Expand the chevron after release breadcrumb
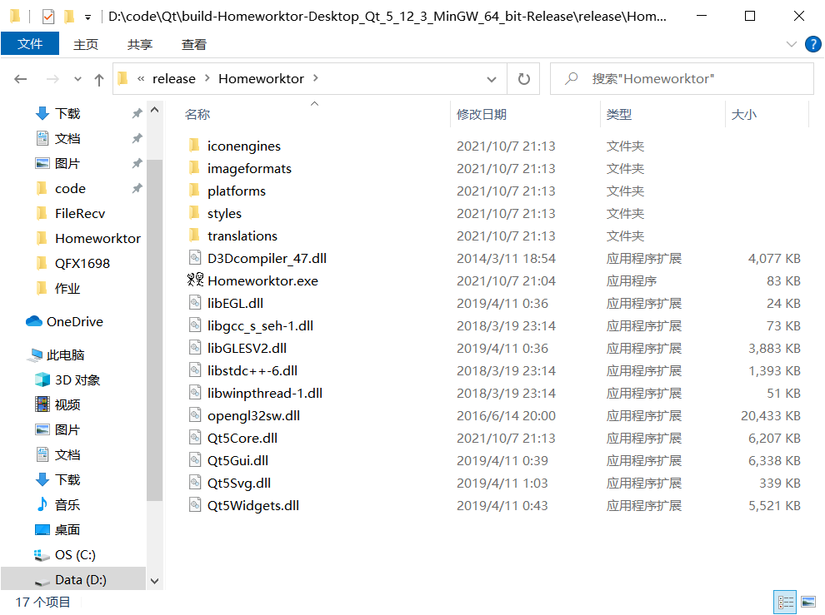 pos(207,78)
